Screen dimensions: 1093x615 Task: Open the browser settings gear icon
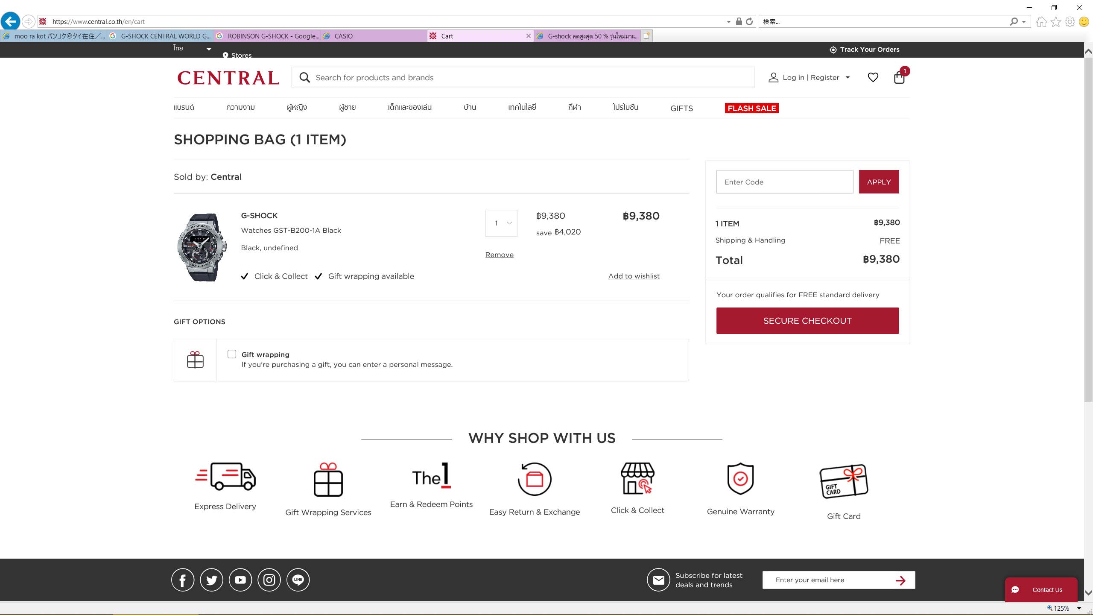tap(1070, 21)
